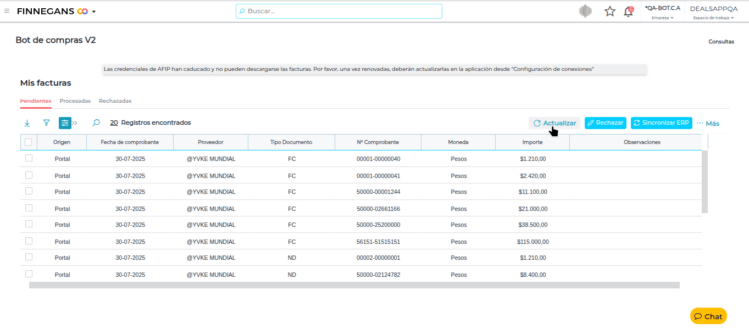The image size is (749, 334).
Task: Check the row for comprobante 50000-25200000
Action: (29, 224)
